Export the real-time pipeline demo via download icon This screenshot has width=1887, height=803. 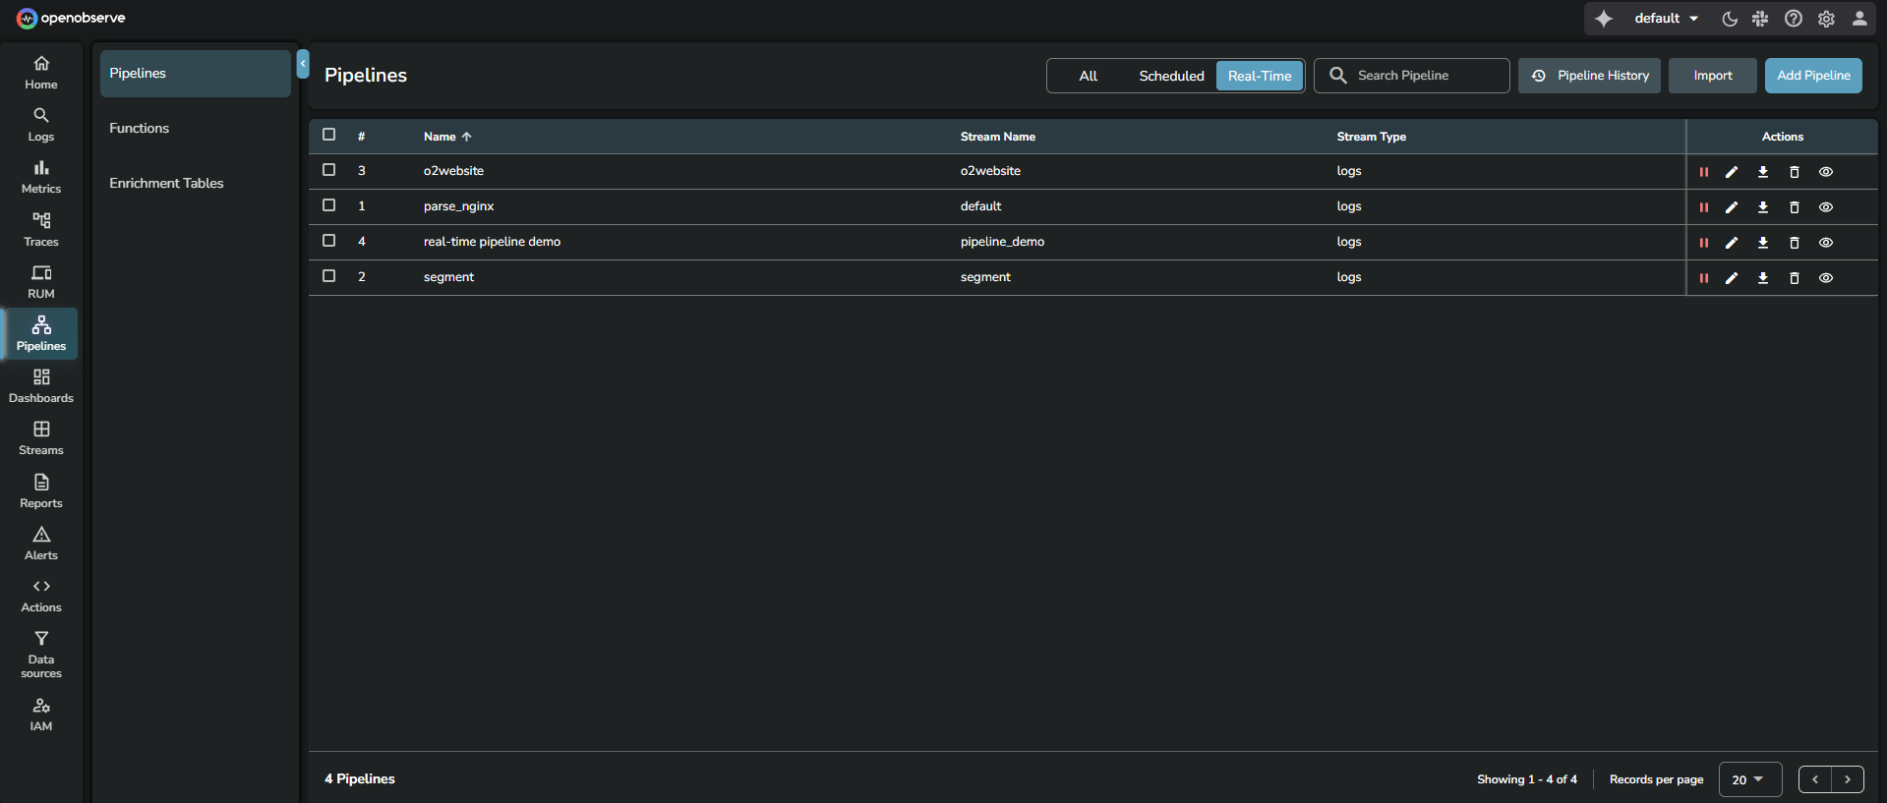click(x=1763, y=243)
